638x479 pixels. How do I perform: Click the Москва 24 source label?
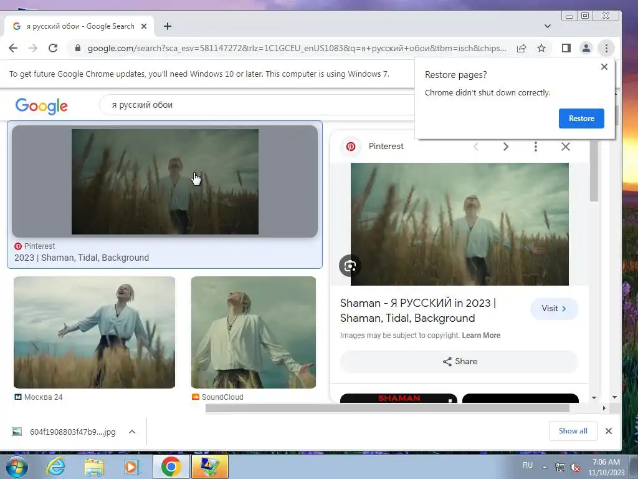39,397
